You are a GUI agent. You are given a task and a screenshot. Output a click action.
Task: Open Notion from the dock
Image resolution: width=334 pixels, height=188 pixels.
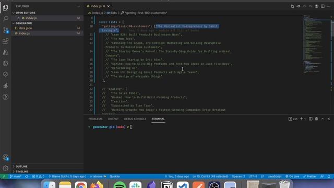(167, 184)
